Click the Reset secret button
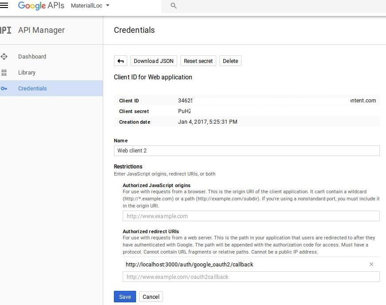The image size is (386, 305). click(x=198, y=61)
